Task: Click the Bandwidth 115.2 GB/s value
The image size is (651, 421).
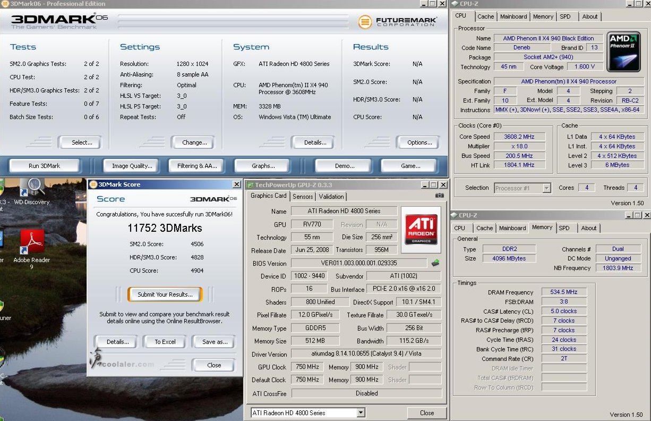Action: 414,341
